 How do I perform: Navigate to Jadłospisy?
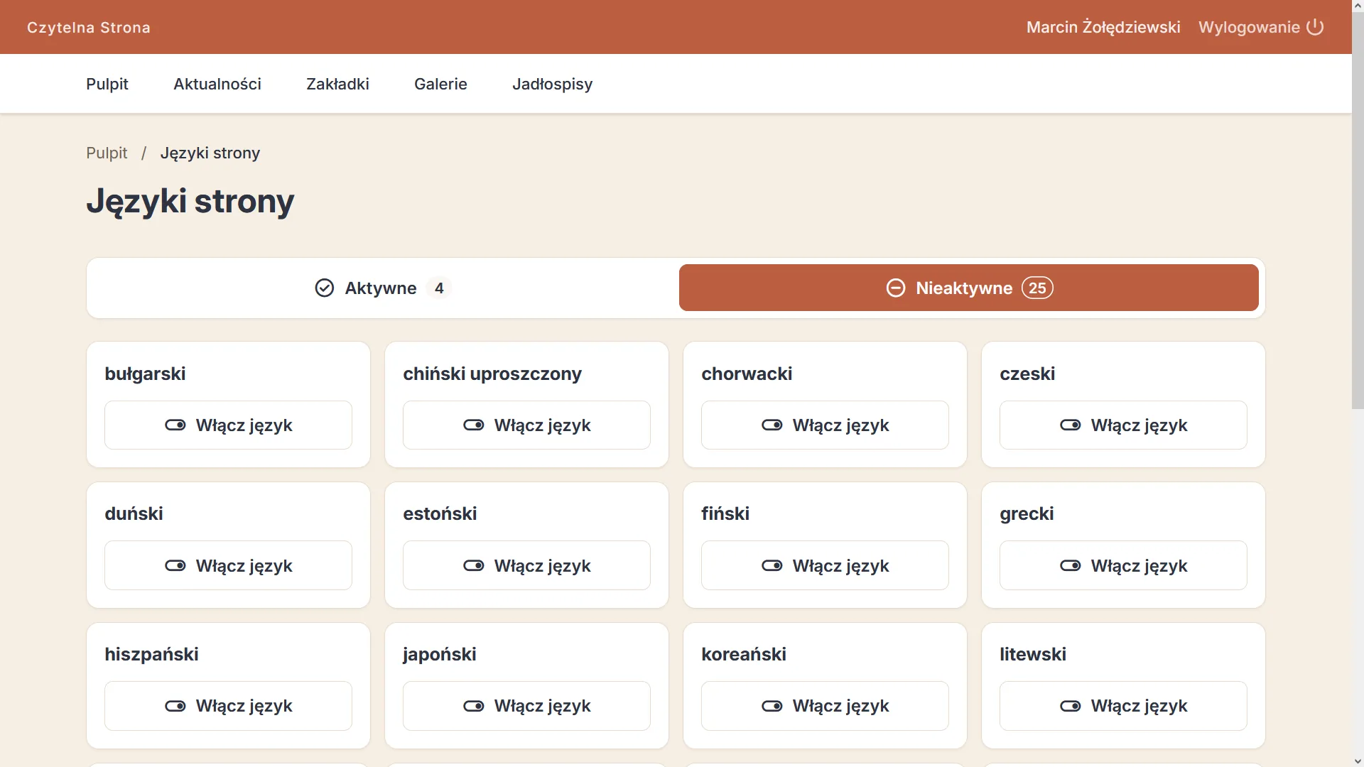click(553, 84)
